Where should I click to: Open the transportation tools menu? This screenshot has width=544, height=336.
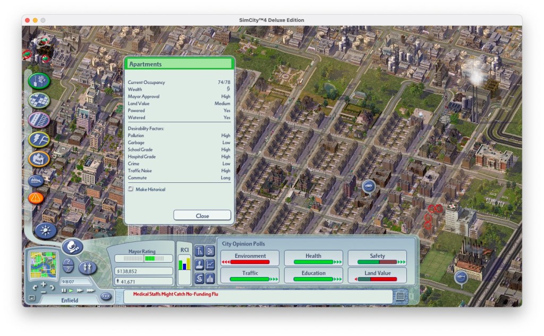pyautogui.click(x=39, y=120)
